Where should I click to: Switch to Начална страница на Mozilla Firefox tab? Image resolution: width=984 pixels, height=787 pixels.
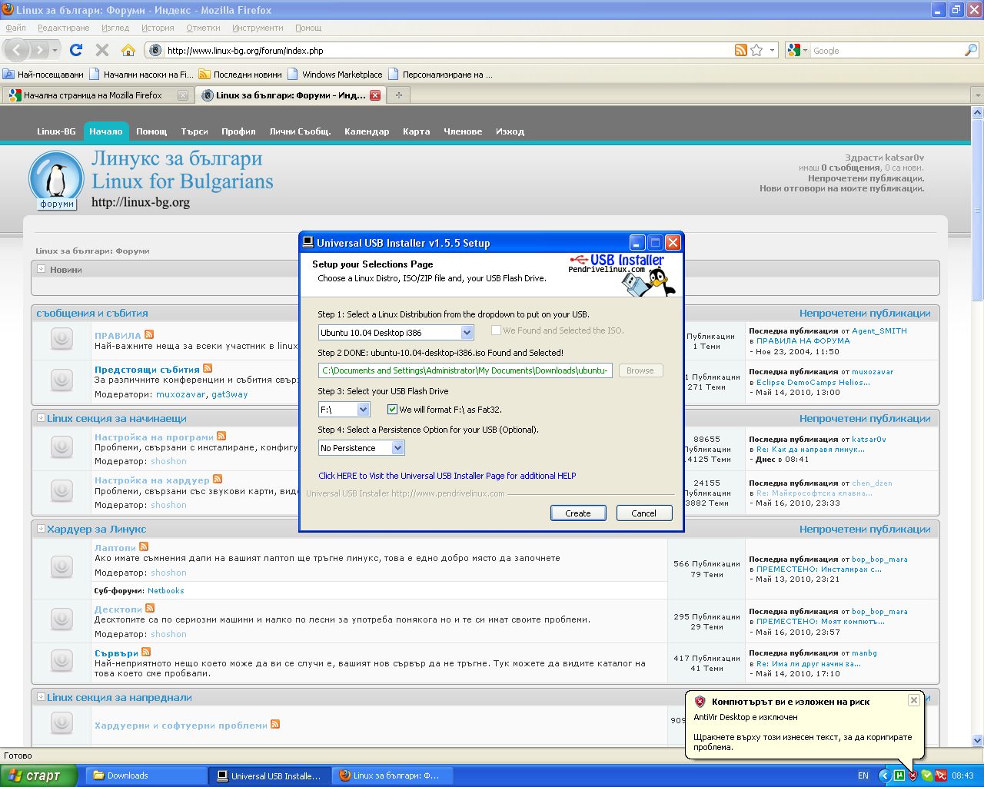pos(98,95)
